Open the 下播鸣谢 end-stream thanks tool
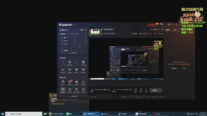207x116 pixels. pyautogui.click(x=83, y=90)
